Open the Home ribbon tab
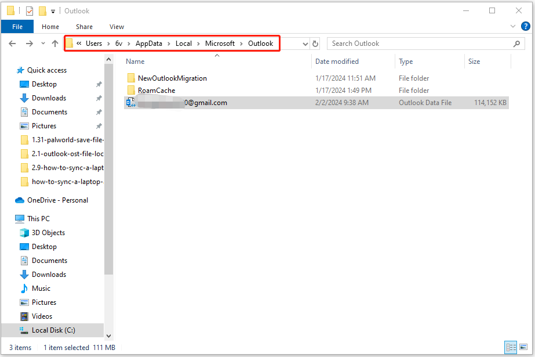Screen dimensions: 535x357 50,27
